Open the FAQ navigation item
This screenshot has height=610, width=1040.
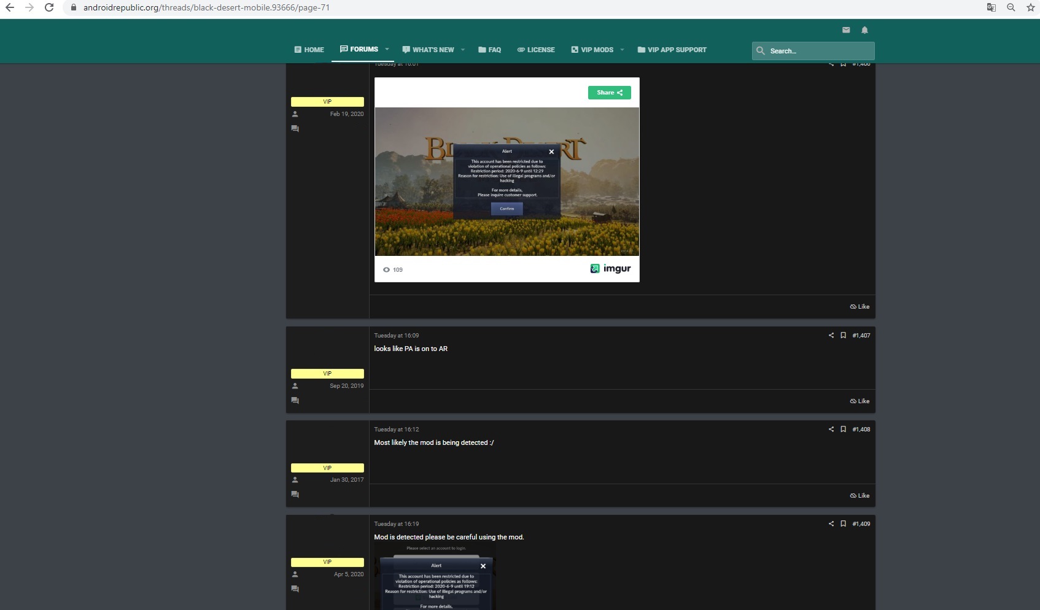click(490, 50)
